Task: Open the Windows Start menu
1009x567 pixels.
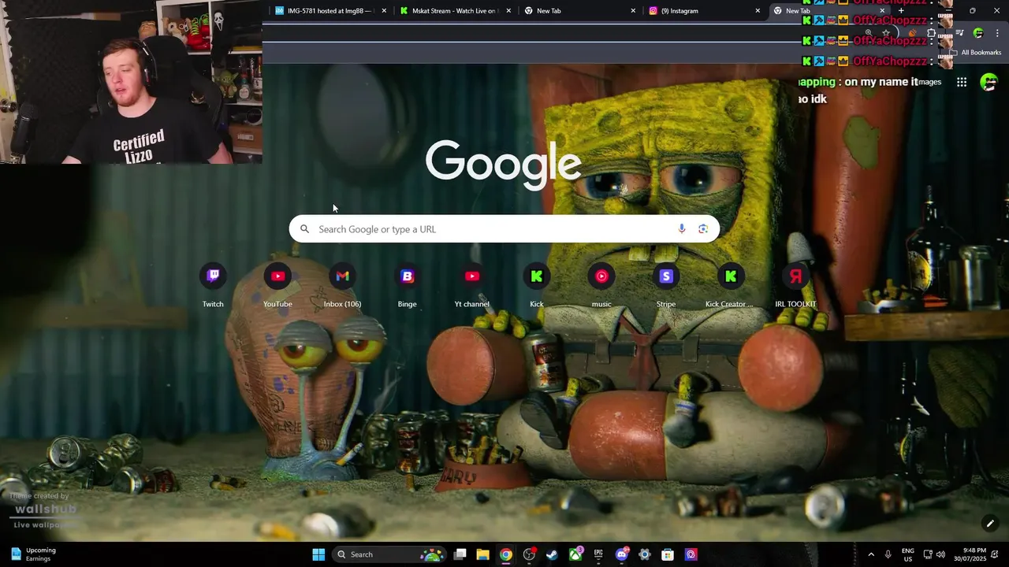Action: pos(318,554)
